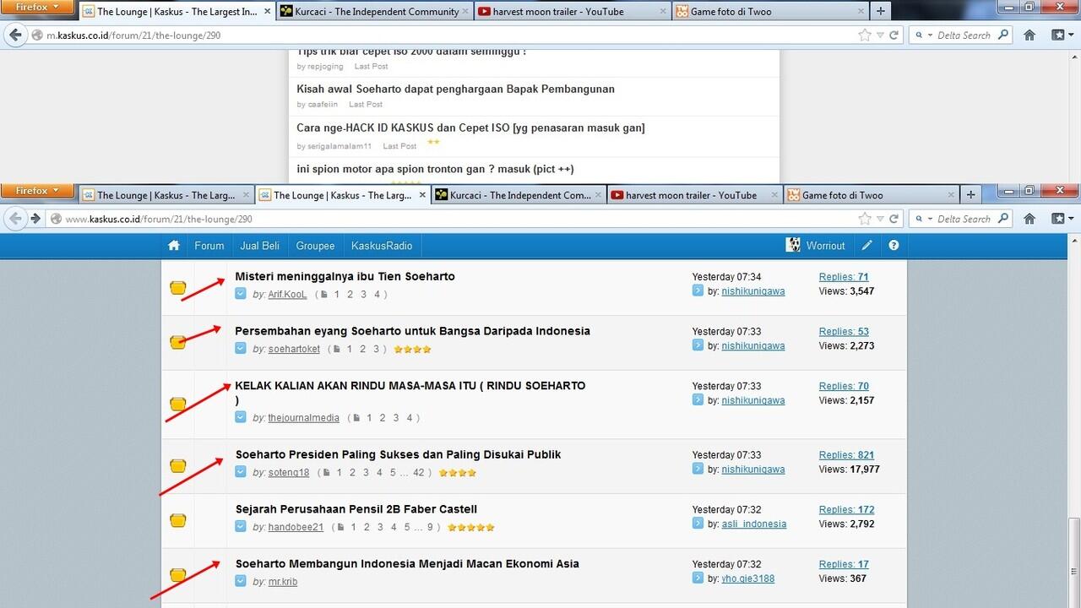Click folder icon of Sejarah Perusahaan Pensil 2B thread
The height and width of the screenshot is (608, 1081).
pyautogui.click(x=177, y=520)
